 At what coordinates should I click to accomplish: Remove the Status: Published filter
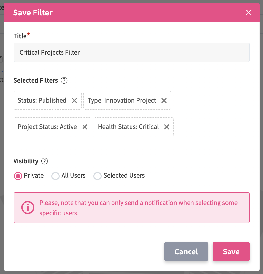[74, 100]
